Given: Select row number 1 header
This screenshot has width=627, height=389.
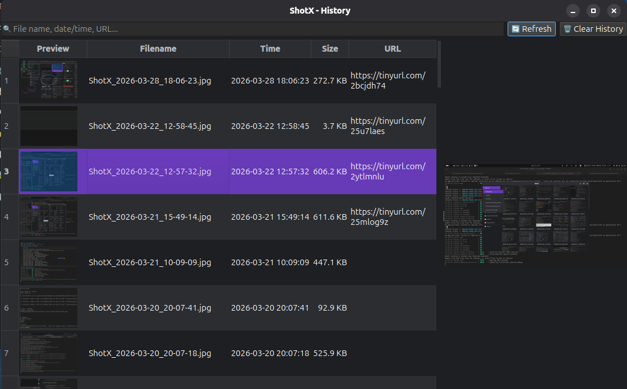Looking at the screenshot, I should (10, 81).
